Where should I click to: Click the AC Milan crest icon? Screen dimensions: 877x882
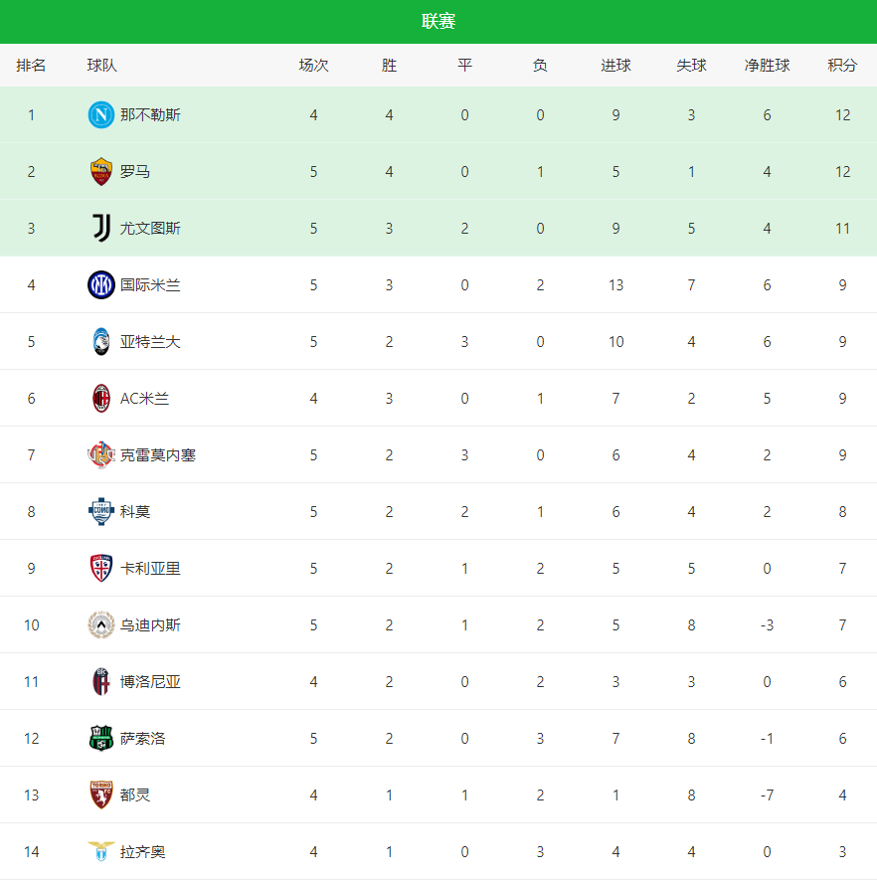pyautogui.click(x=101, y=399)
